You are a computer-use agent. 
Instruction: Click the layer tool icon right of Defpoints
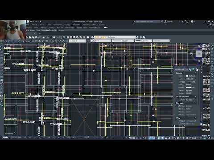click(138, 37)
